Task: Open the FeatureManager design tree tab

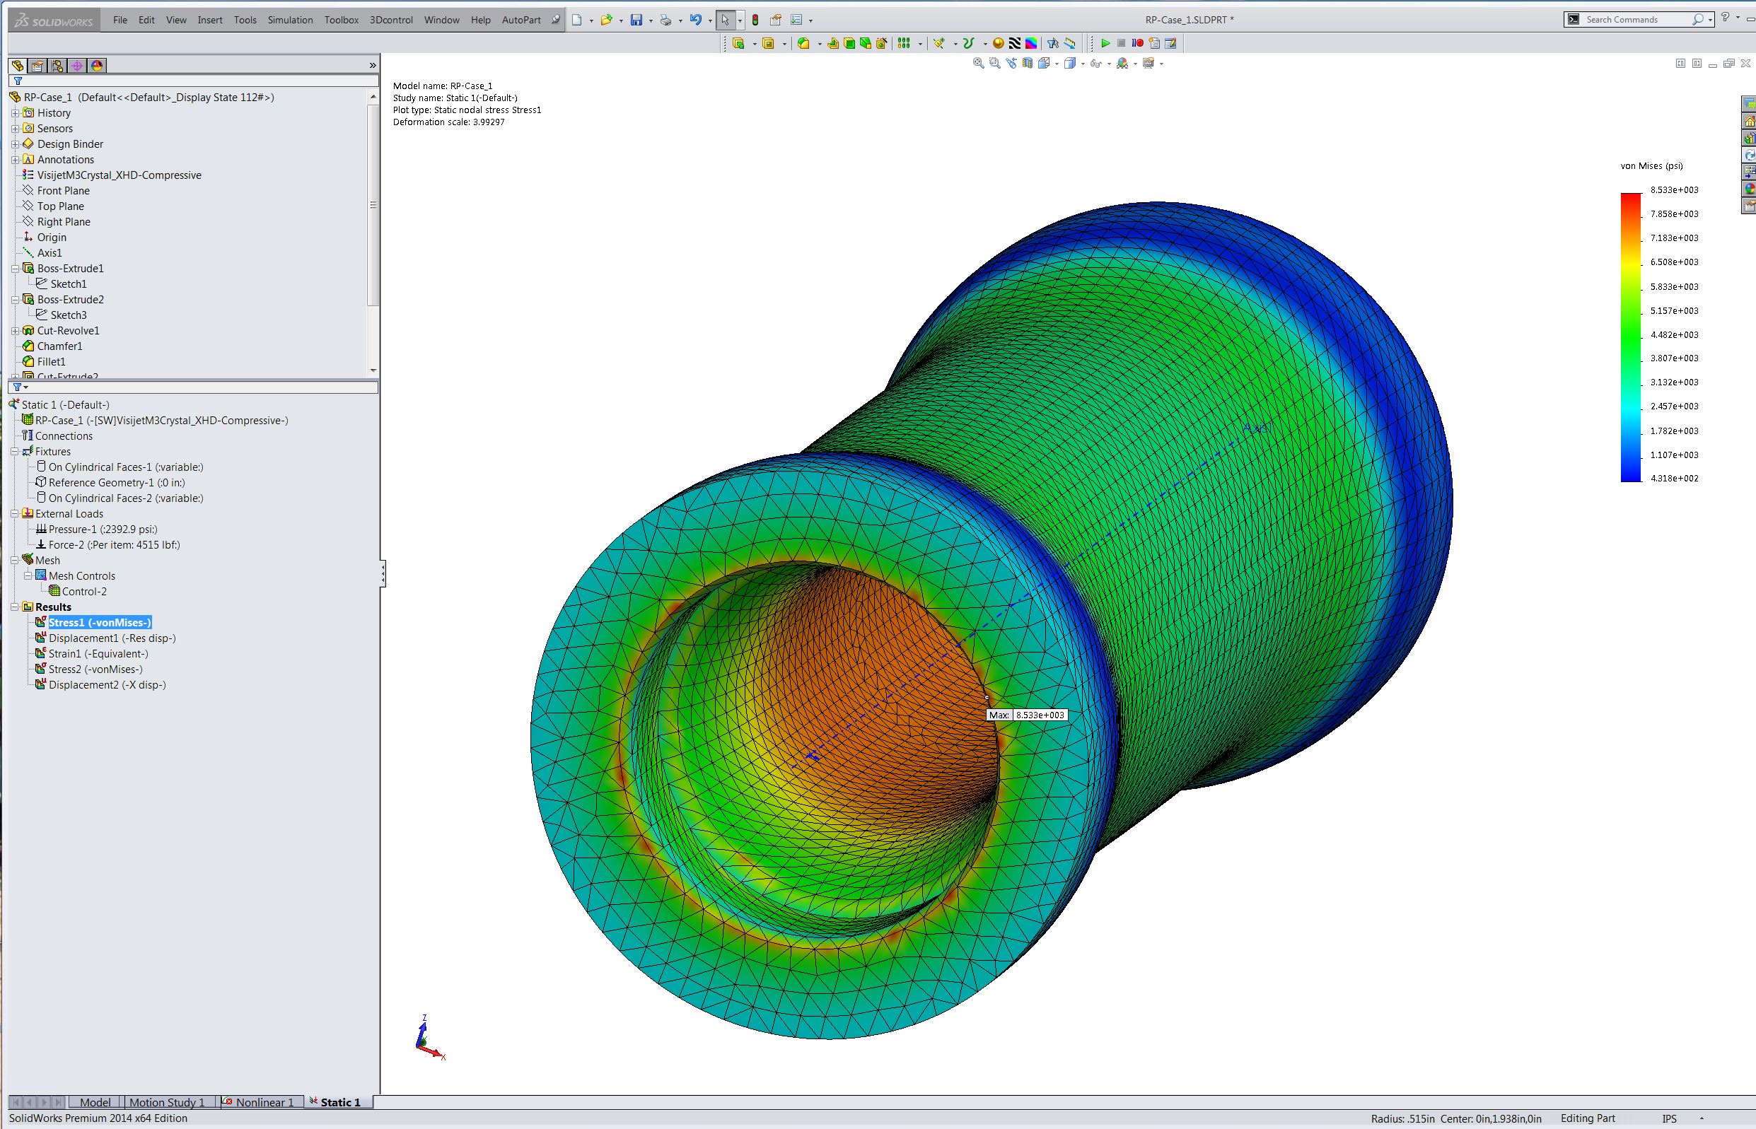Action: (18, 65)
